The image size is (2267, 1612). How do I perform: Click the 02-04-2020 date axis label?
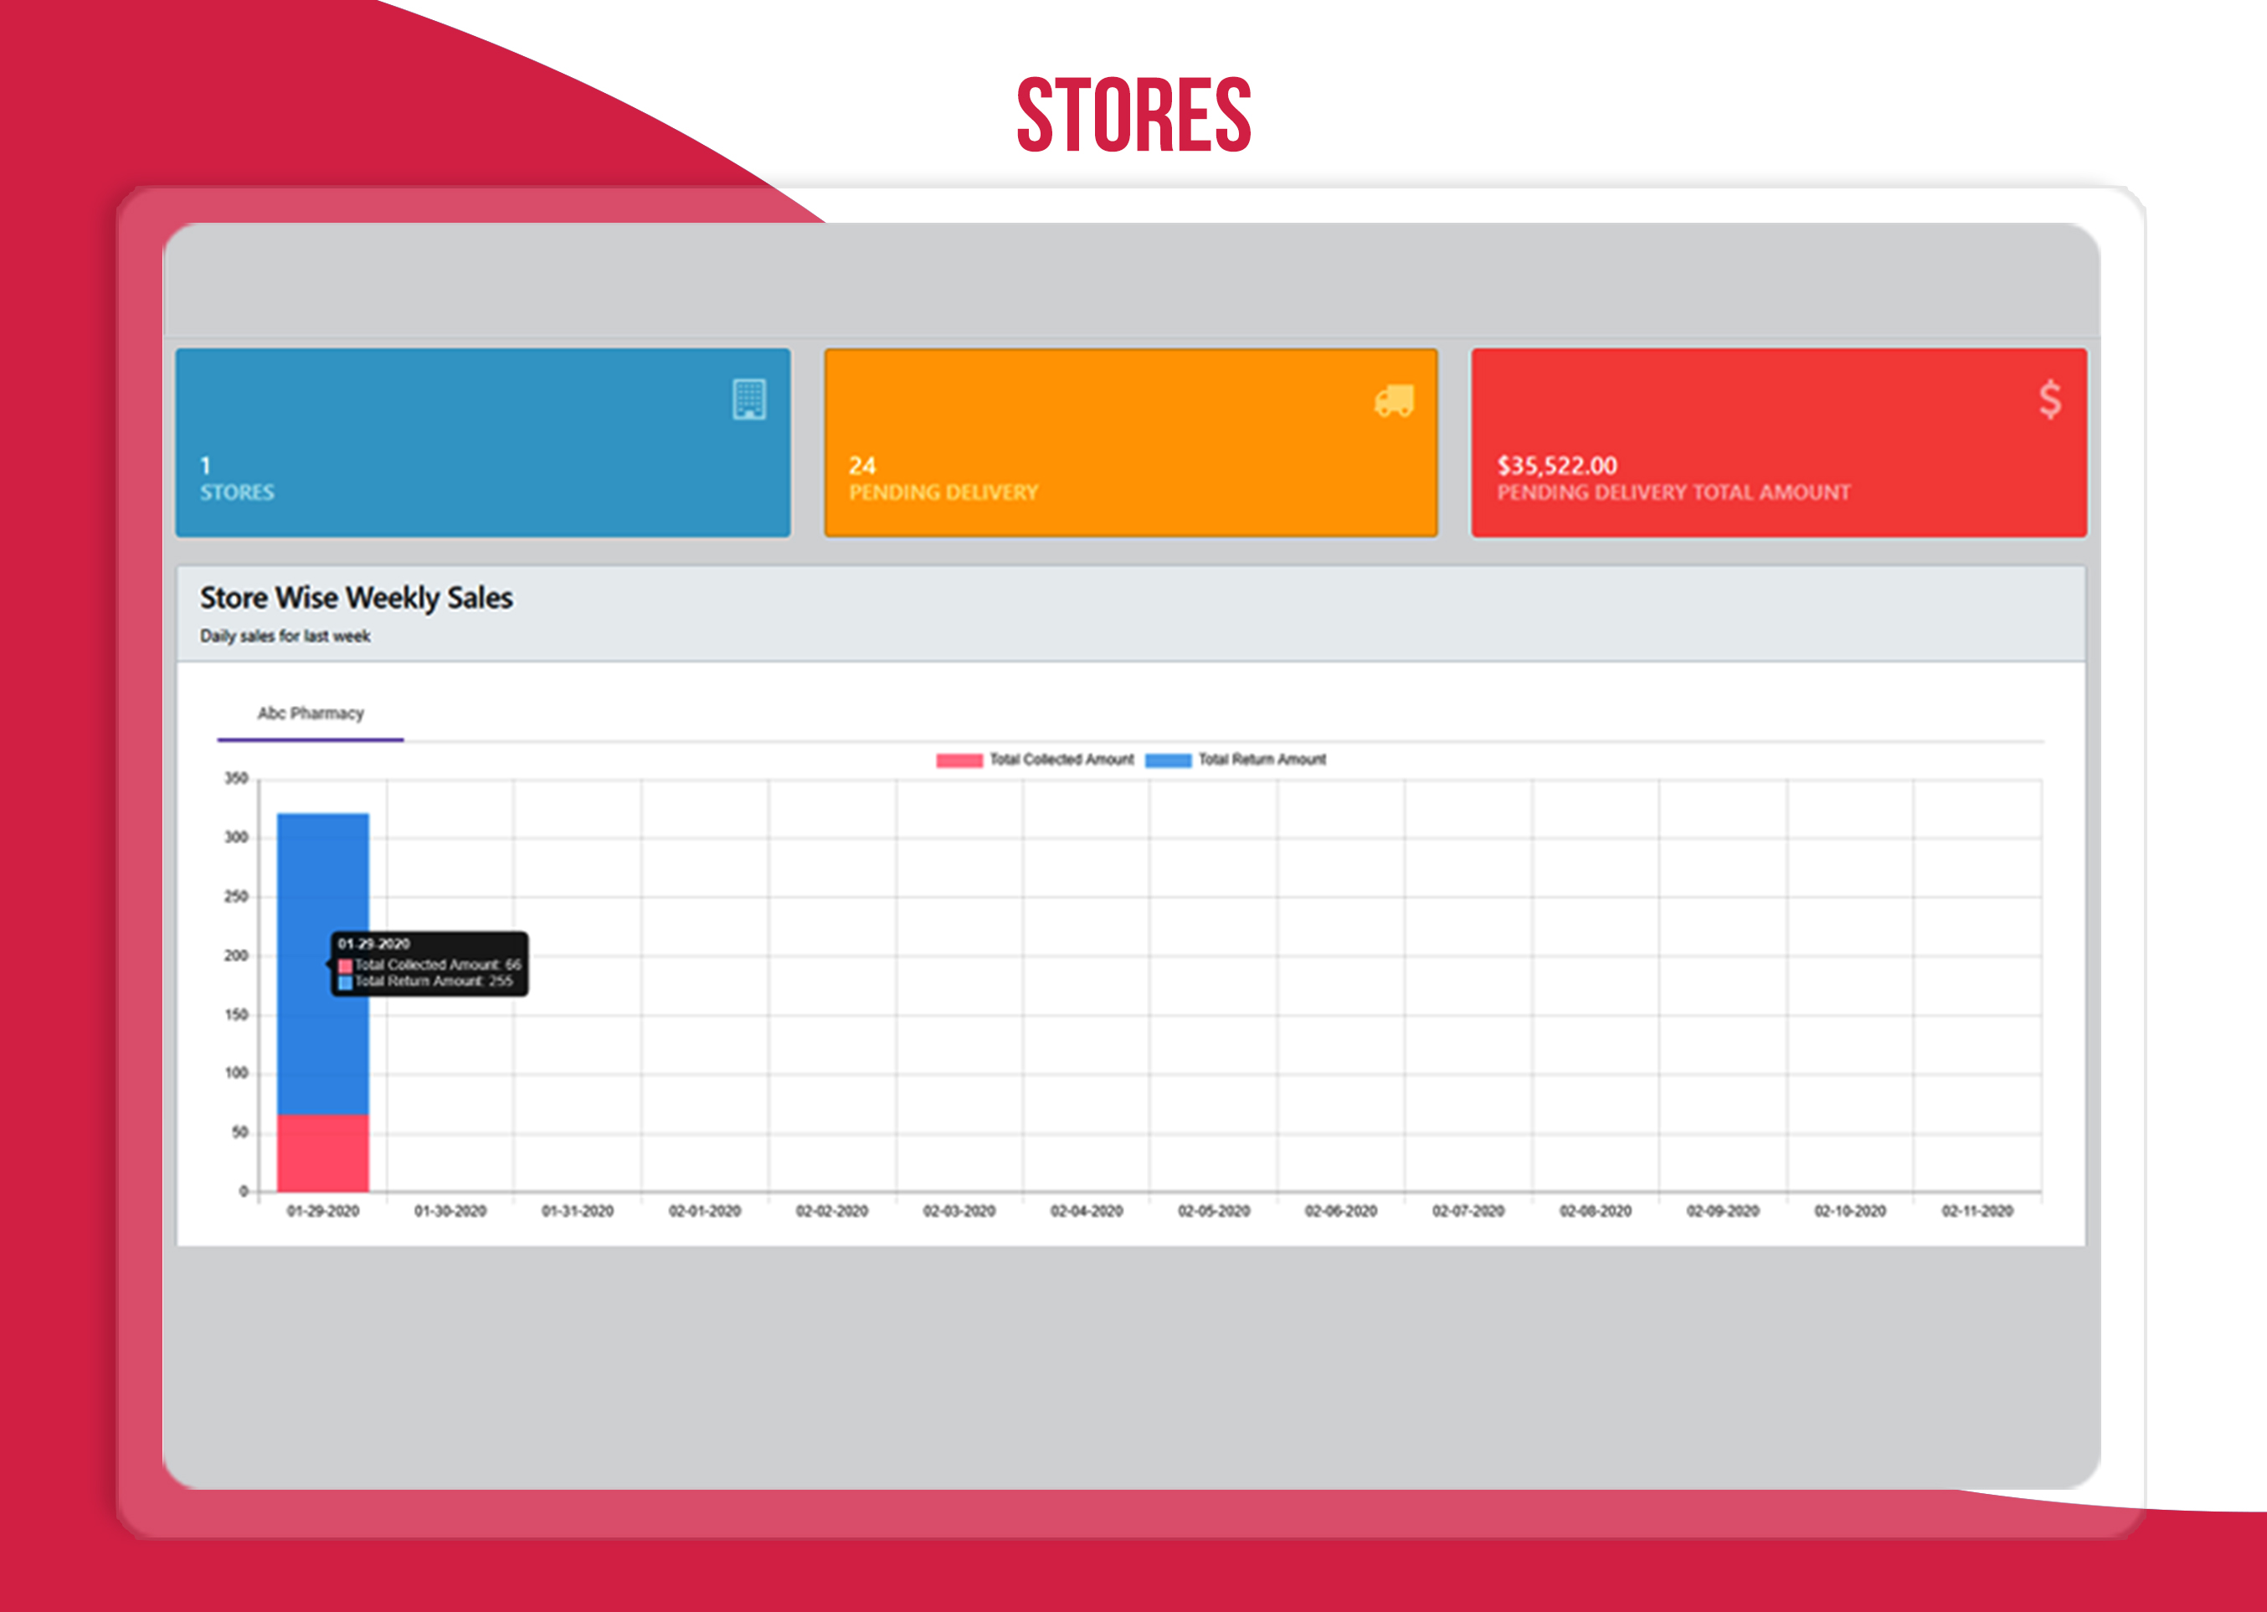click(1087, 1211)
